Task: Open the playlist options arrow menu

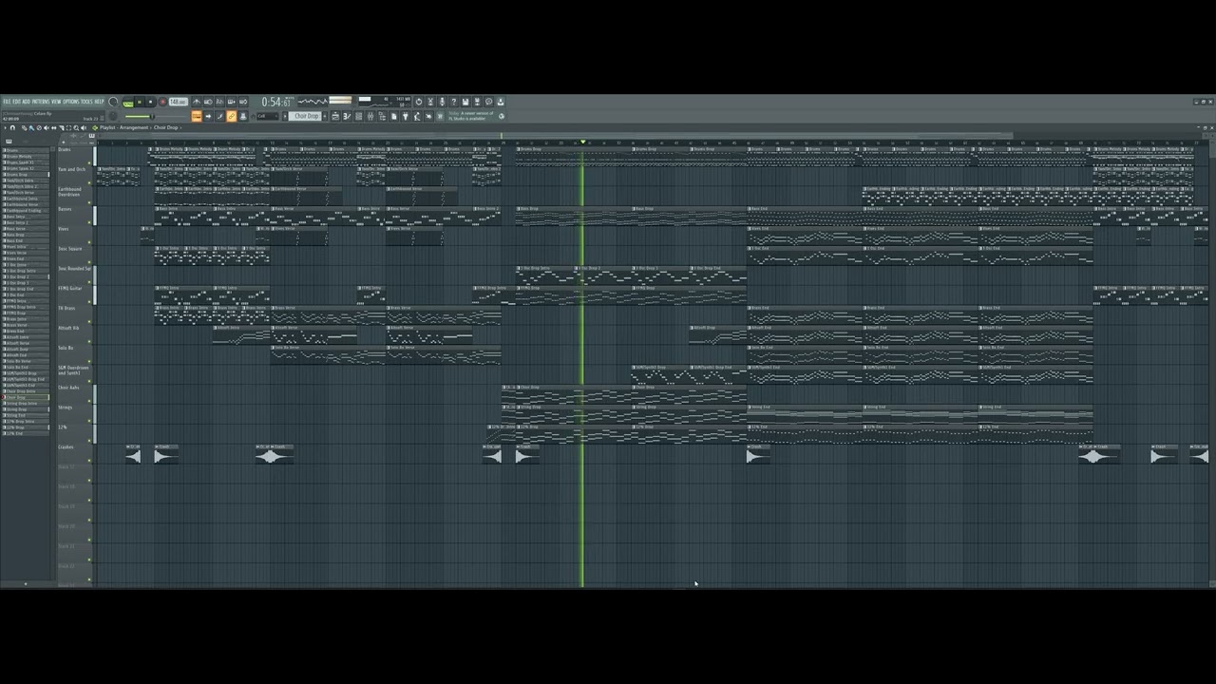Action: 5,127
